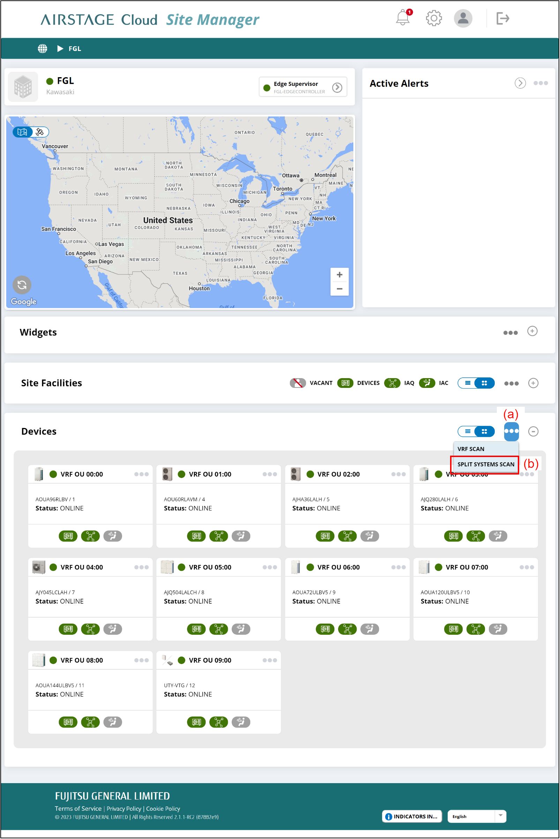Switch Site Facilities to list view
Image resolution: width=560 pixels, height=839 pixels.
tap(468, 383)
